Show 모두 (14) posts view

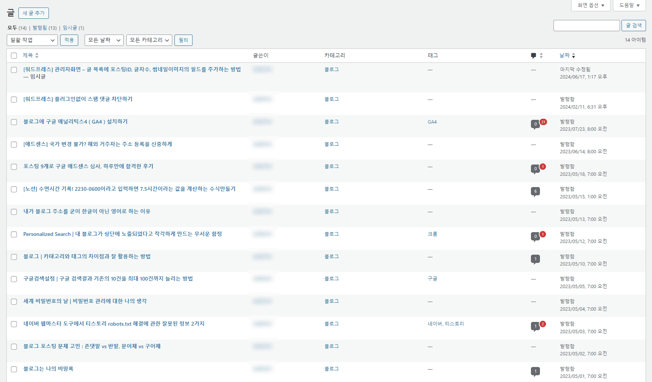pyautogui.click(x=17, y=28)
